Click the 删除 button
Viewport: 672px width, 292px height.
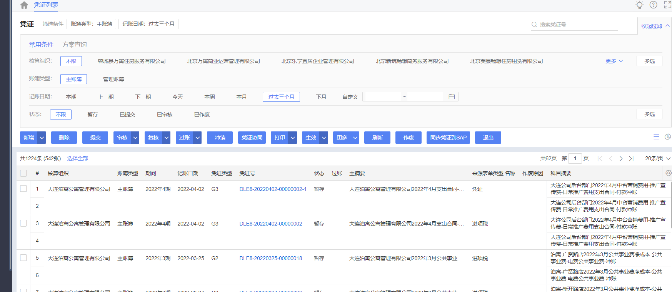[x=64, y=138]
